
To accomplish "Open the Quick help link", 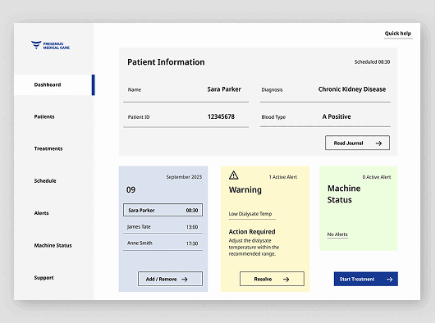I will click(398, 34).
